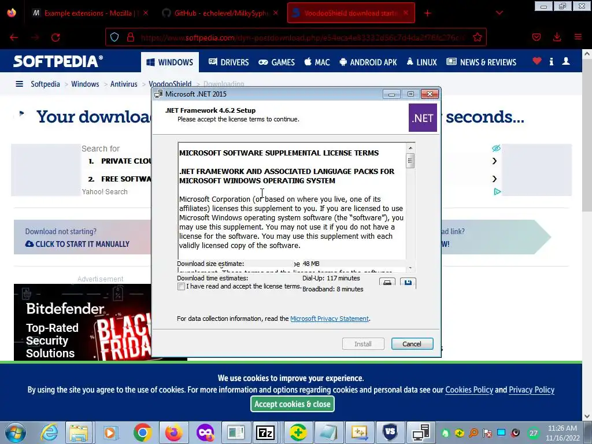
Task: Go to Windows in the breadcrumb
Action: [x=85, y=84]
